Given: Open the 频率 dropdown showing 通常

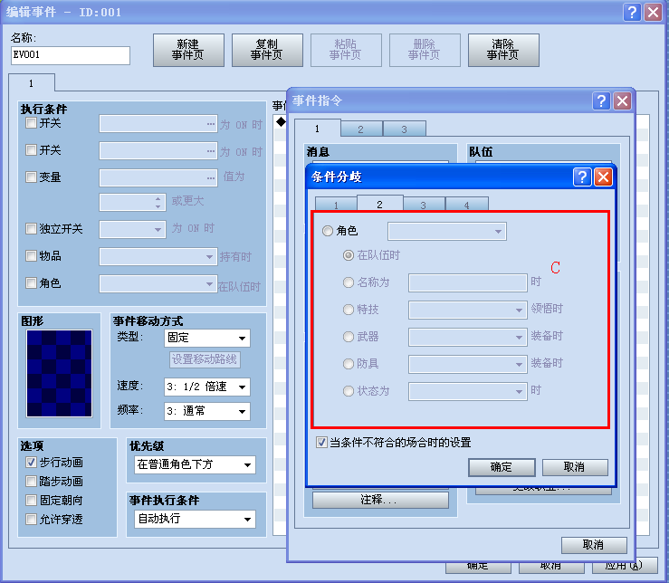Looking at the screenshot, I should click(x=207, y=411).
